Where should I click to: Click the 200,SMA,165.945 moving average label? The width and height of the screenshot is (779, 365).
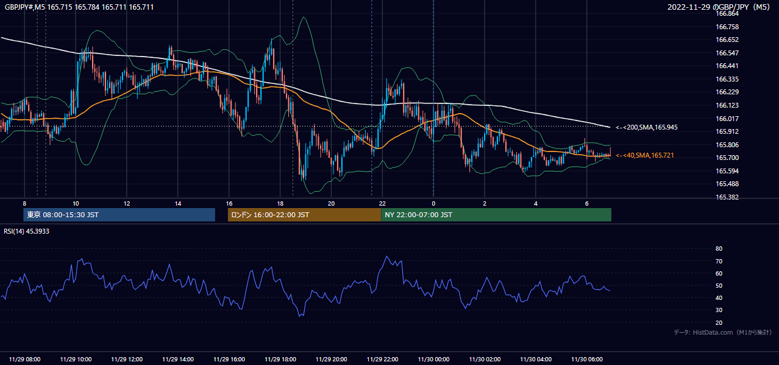tap(646, 127)
